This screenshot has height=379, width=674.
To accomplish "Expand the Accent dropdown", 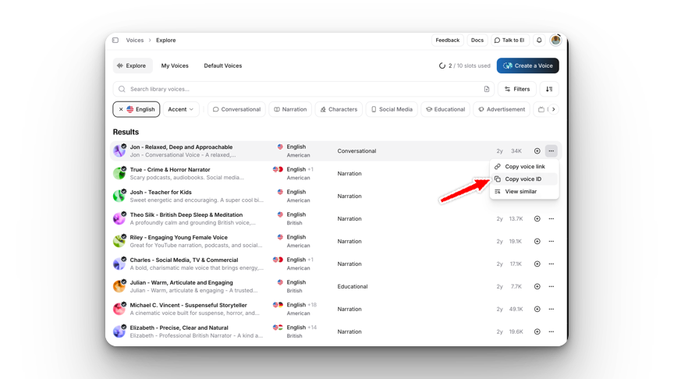I will (181, 109).
